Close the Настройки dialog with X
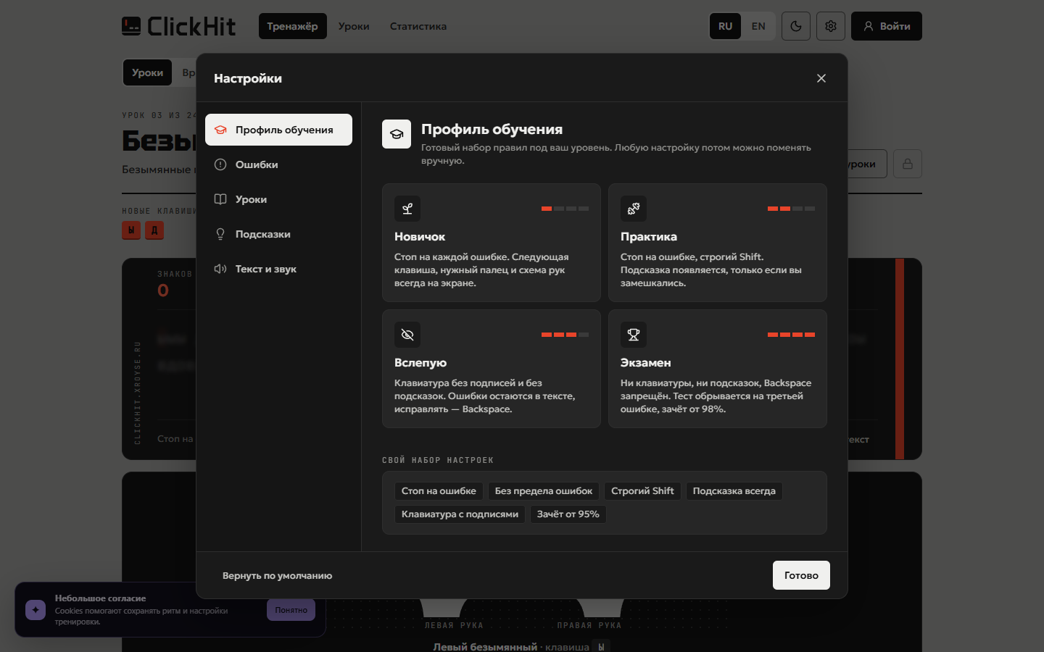This screenshot has height=652, width=1044. click(x=821, y=78)
